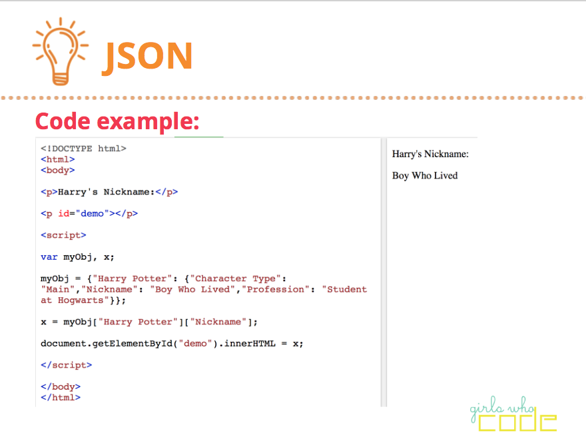Click 'Boy Who Lived' in the output pane
Image resolution: width=586 pixels, height=441 pixels.
point(425,176)
